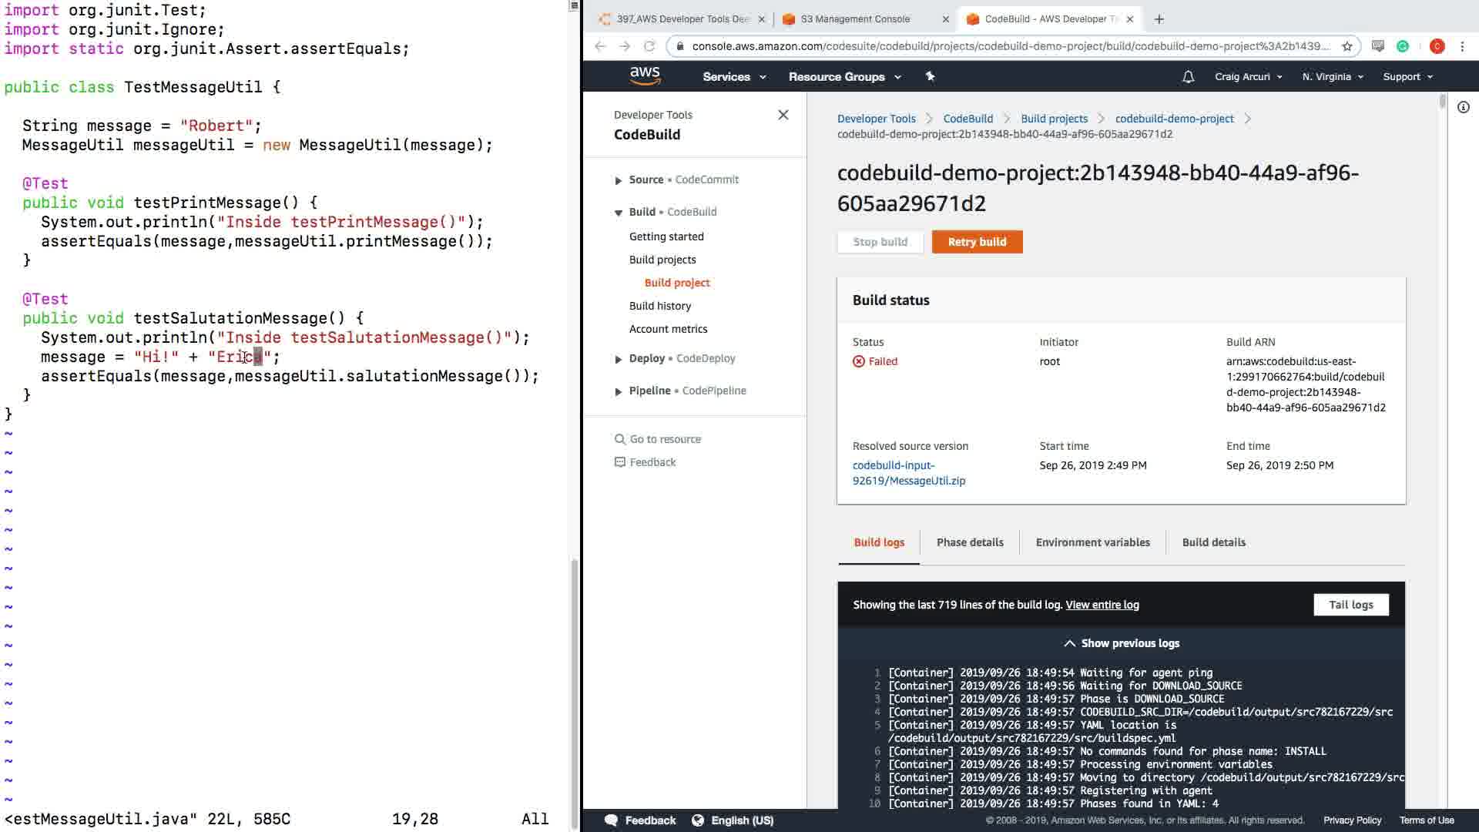Open new browser tab with plus icon
This screenshot has width=1479, height=832.
[x=1159, y=19]
